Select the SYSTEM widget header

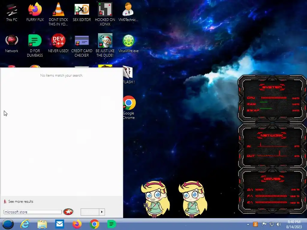(x=272, y=87)
